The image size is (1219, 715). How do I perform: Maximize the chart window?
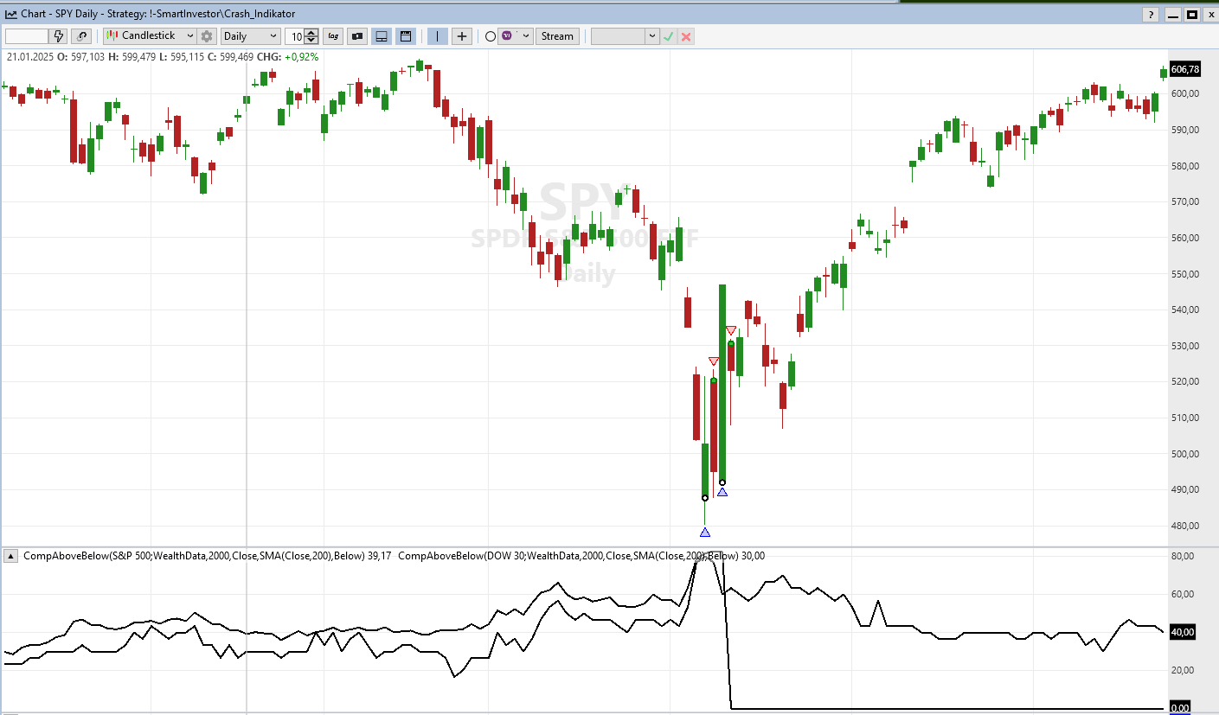pyautogui.click(x=1192, y=14)
